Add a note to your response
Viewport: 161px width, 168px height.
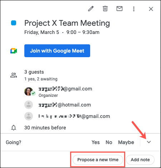140,160
